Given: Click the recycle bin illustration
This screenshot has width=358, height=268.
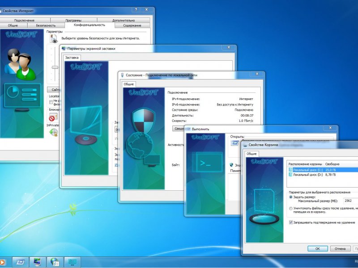Looking at the screenshot, I should point(264,206).
